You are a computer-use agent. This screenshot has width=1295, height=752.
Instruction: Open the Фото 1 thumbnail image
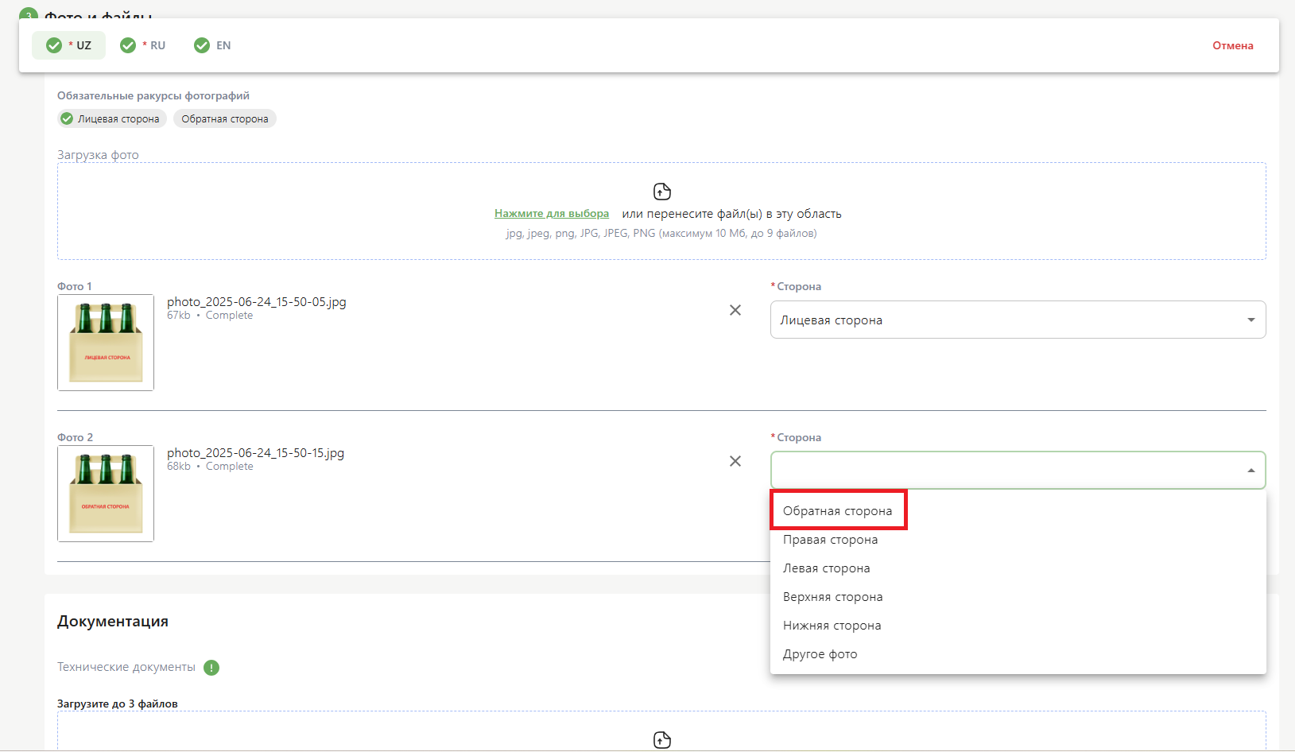(x=106, y=343)
